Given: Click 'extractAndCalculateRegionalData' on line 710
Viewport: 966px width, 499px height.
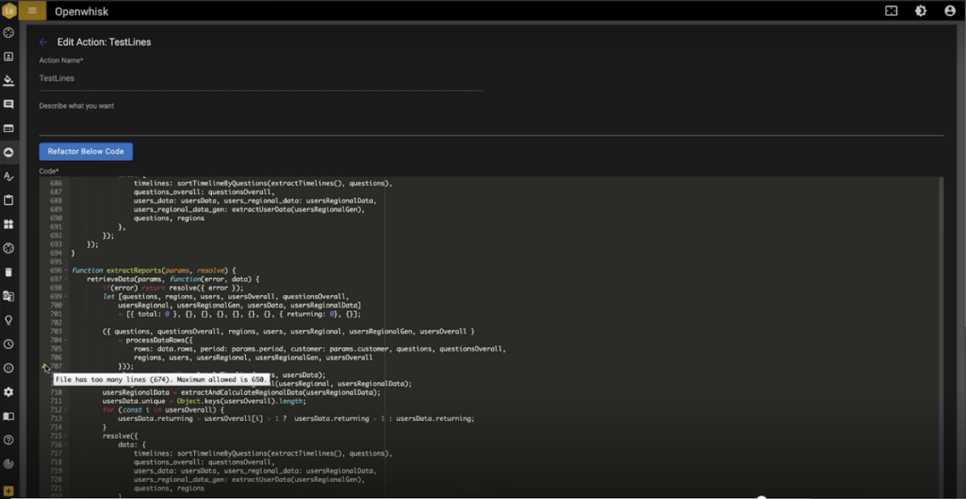Looking at the screenshot, I should pos(241,393).
